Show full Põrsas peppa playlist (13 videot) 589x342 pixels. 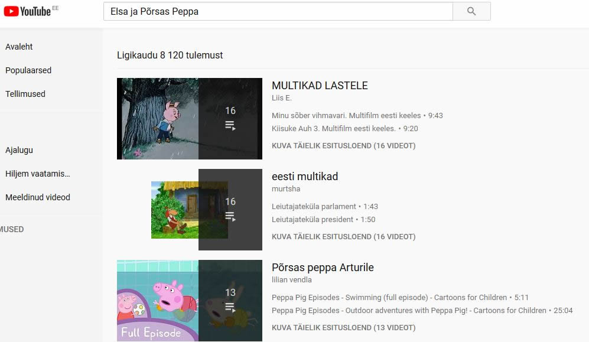pyautogui.click(x=344, y=327)
